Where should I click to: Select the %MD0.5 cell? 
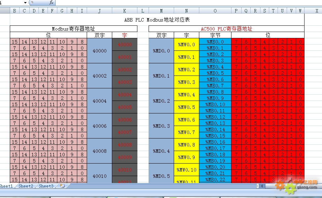pyautogui.click(x=161, y=173)
